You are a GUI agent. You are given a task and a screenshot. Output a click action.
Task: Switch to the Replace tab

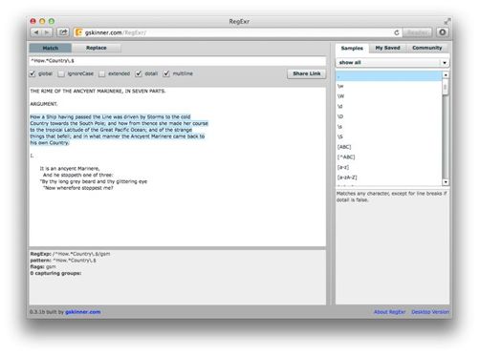point(97,48)
